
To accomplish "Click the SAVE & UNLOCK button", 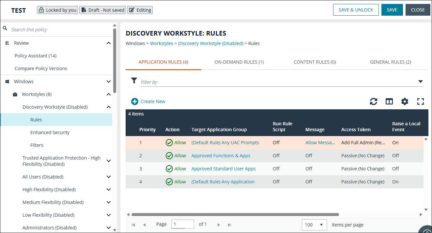I will click(x=356, y=10).
